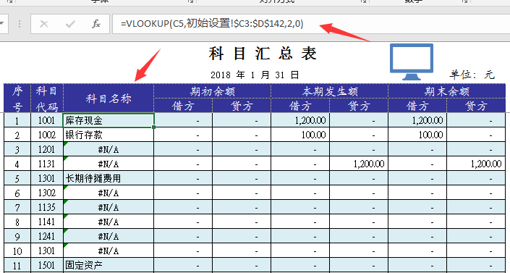Select the date cell 2018 年 1 月 31 日

point(255,75)
